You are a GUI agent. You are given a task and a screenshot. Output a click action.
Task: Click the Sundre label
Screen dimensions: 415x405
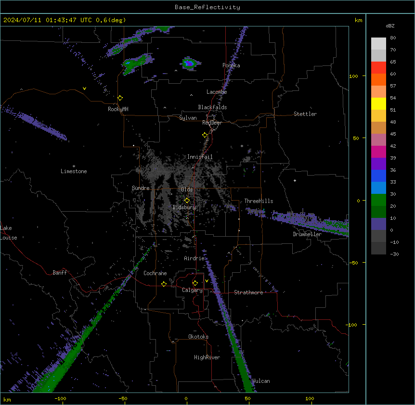141,188
